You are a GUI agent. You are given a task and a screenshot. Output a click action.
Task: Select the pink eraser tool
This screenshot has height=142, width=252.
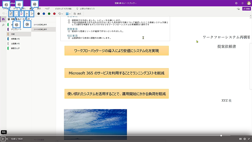point(21,14)
